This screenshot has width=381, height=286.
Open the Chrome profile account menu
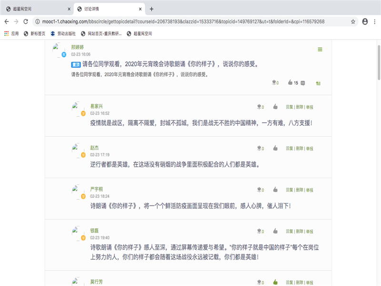(x=365, y=21)
